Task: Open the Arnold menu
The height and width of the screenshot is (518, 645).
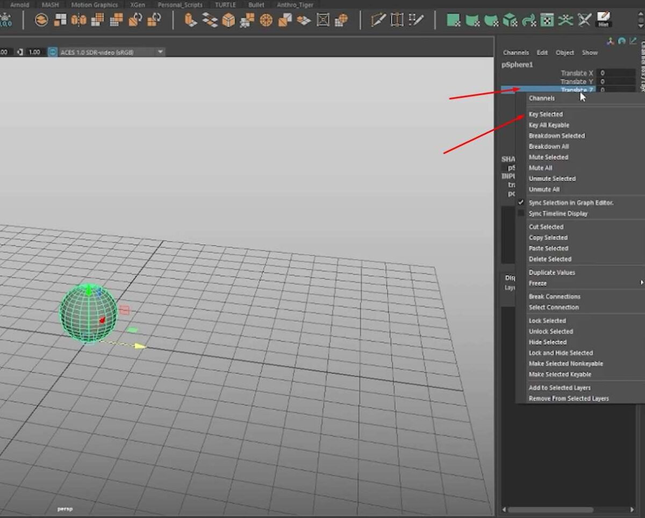Action: tap(19, 4)
